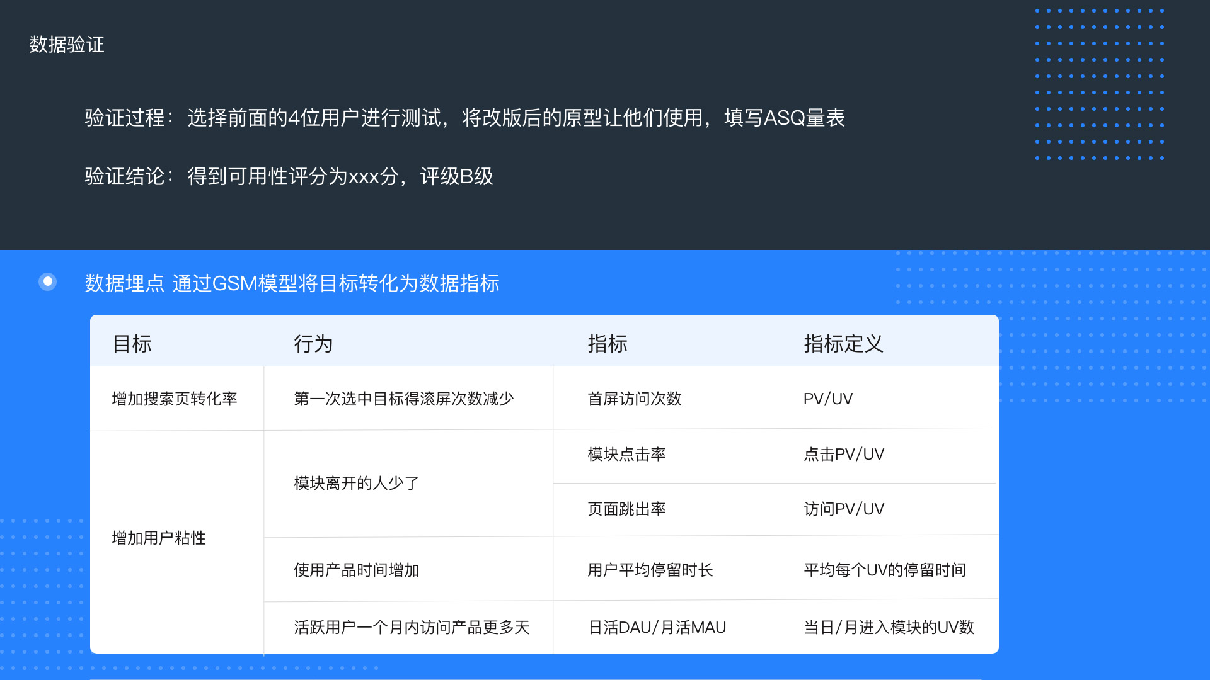
Task: Select the 模块点击率 cell
Action: point(627,454)
